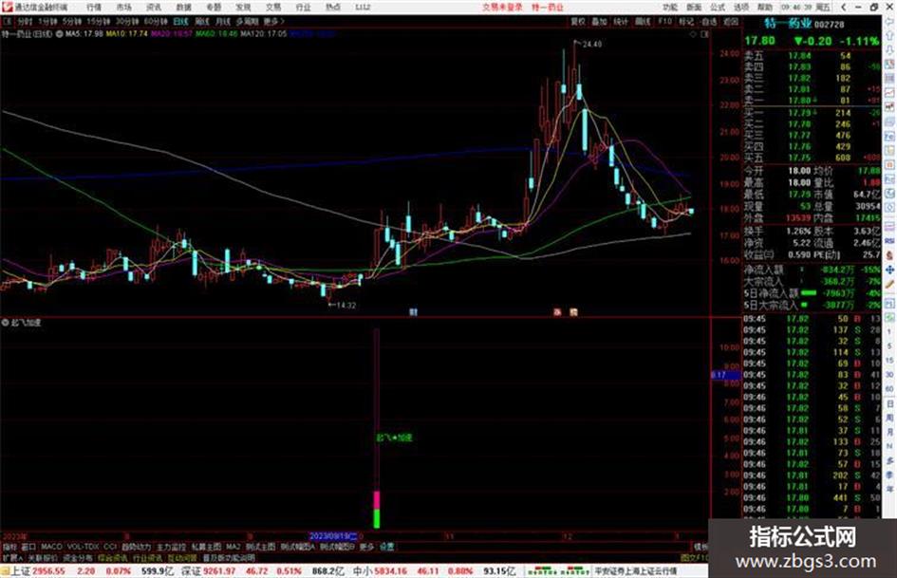Click the 复权 price adjustment button
Screen dimensions: 897x578
point(578,22)
